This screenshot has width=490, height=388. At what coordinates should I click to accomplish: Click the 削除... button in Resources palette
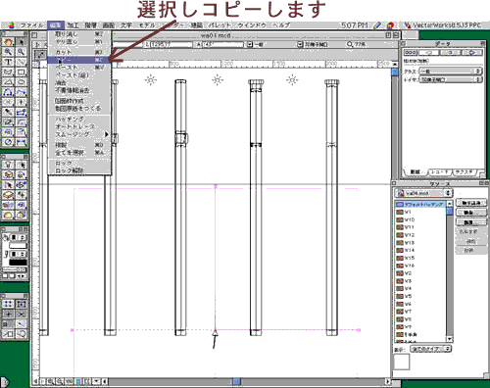click(x=471, y=222)
